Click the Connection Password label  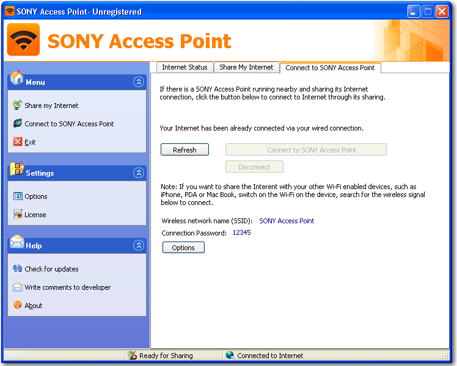click(x=194, y=233)
